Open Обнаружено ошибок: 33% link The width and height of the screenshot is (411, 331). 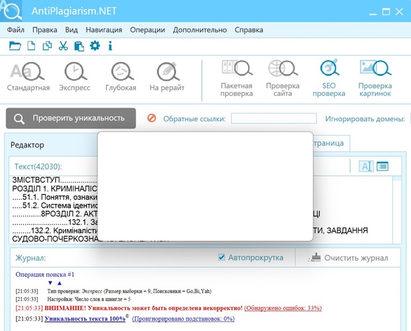[x=283, y=308]
